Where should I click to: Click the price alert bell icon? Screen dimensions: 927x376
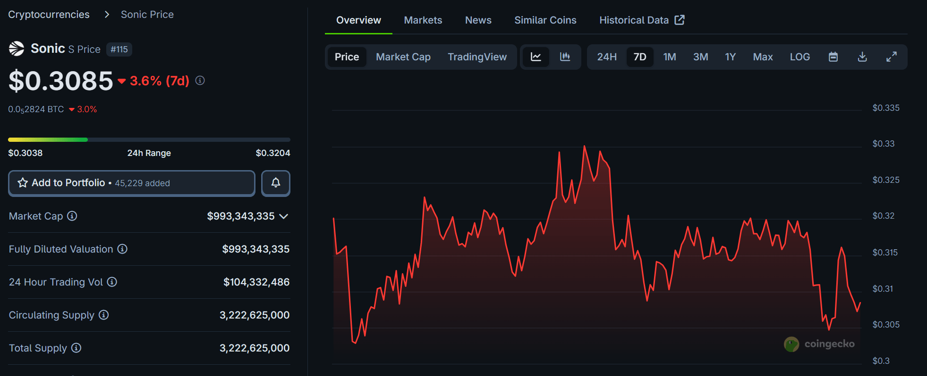click(276, 183)
